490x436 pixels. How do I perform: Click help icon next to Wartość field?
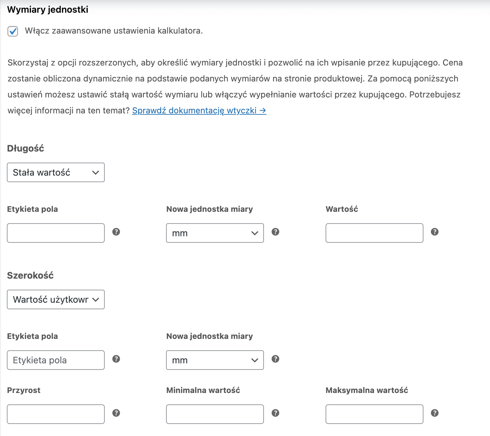coord(435,232)
